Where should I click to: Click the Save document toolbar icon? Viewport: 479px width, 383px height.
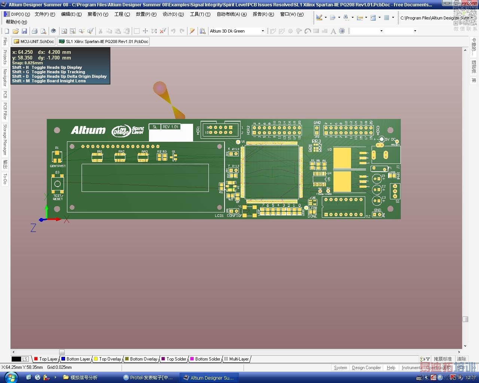24,31
